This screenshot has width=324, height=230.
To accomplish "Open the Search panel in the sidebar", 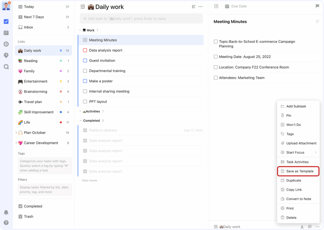I will click(6, 66).
